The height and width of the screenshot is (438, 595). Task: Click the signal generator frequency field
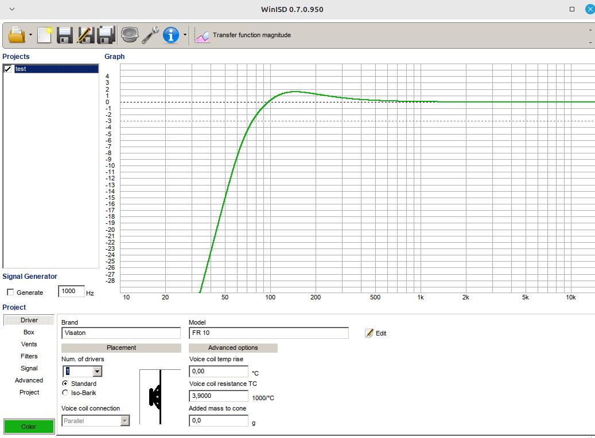[71, 291]
